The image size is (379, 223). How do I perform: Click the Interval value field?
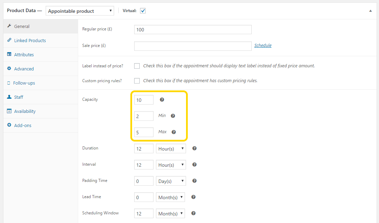click(x=144, y=165)
